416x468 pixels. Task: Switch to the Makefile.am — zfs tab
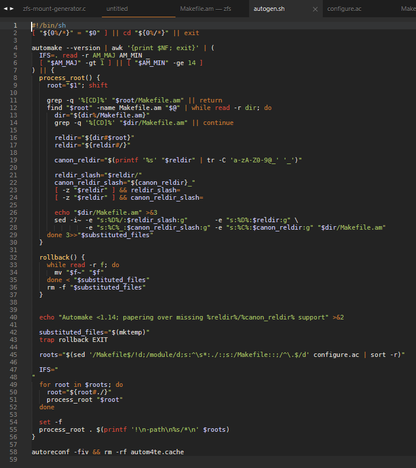(x=205, y=9)
